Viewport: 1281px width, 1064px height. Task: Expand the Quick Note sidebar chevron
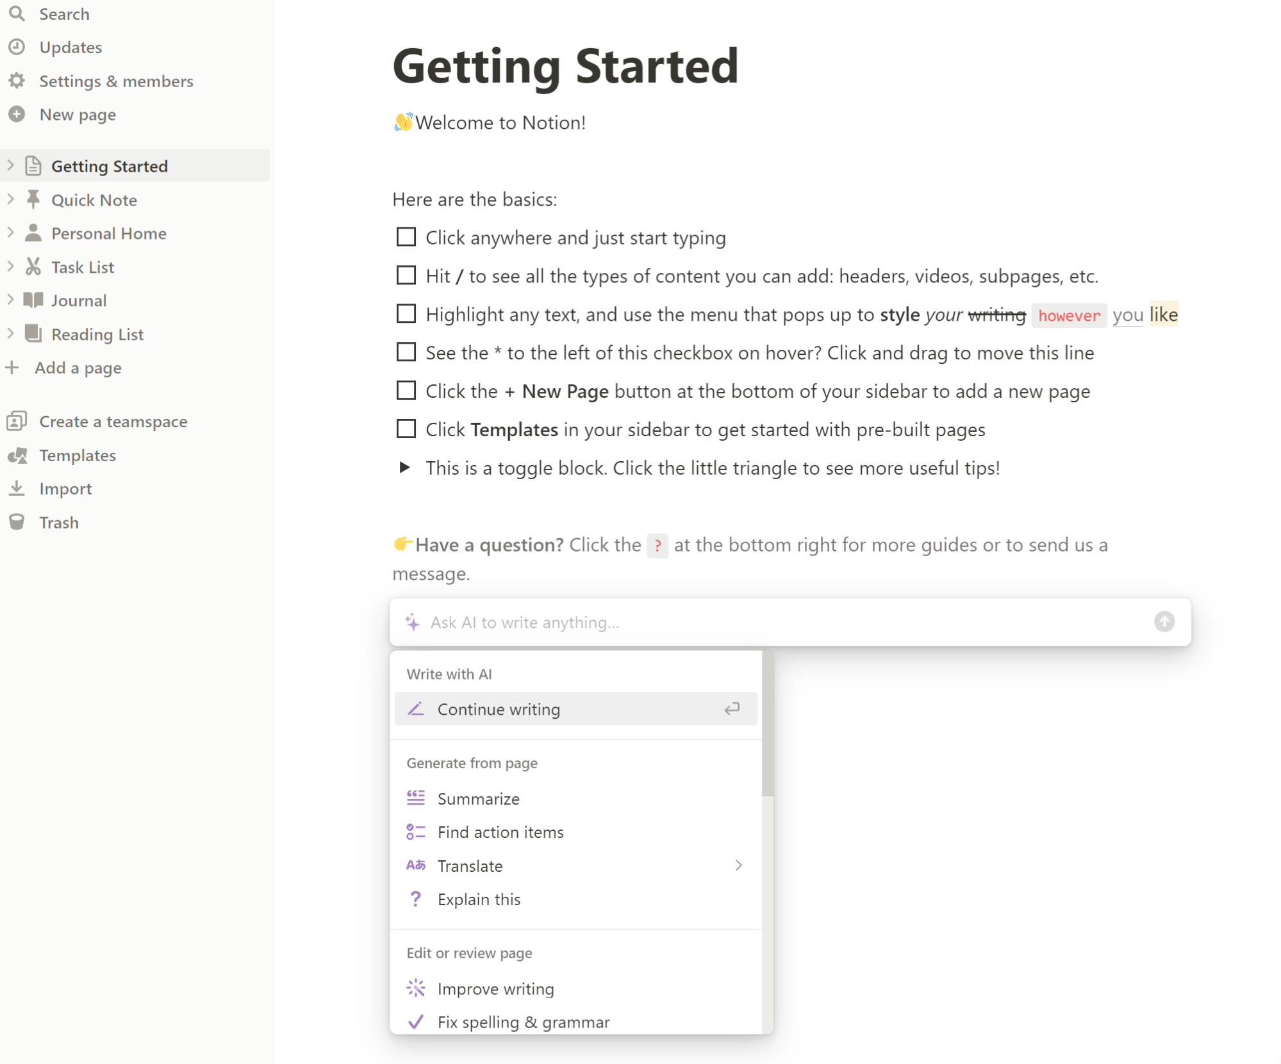[x=10, y=199]
